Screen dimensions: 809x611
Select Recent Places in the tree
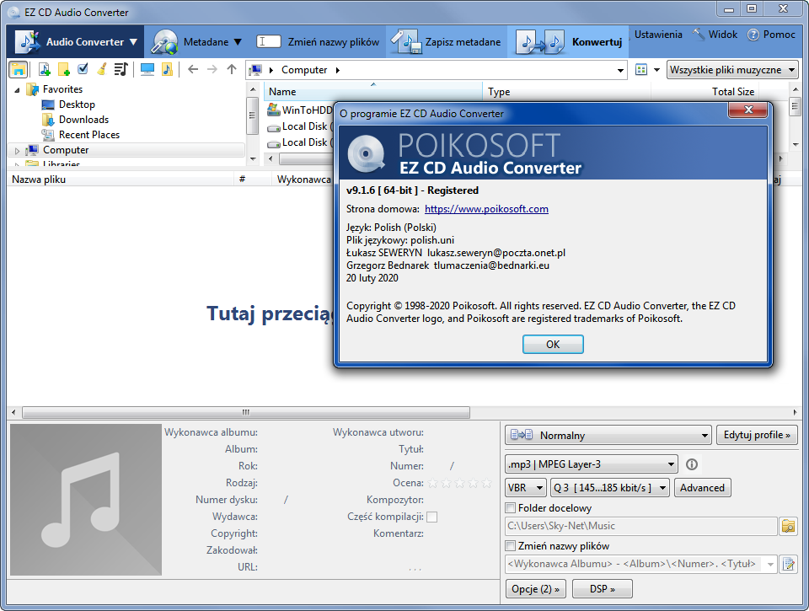88,135
